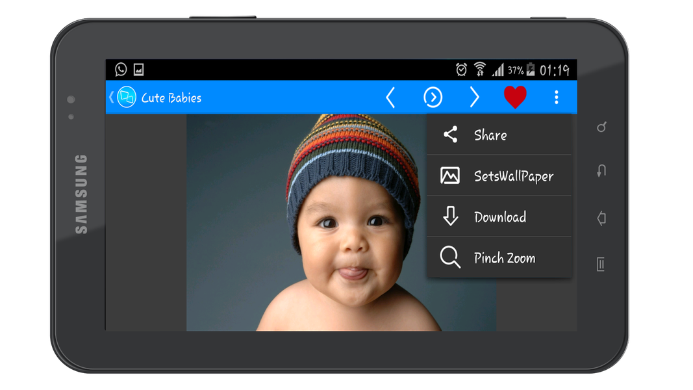
Task: Click the Wi-Fi status icon
Action: point(479,70)
